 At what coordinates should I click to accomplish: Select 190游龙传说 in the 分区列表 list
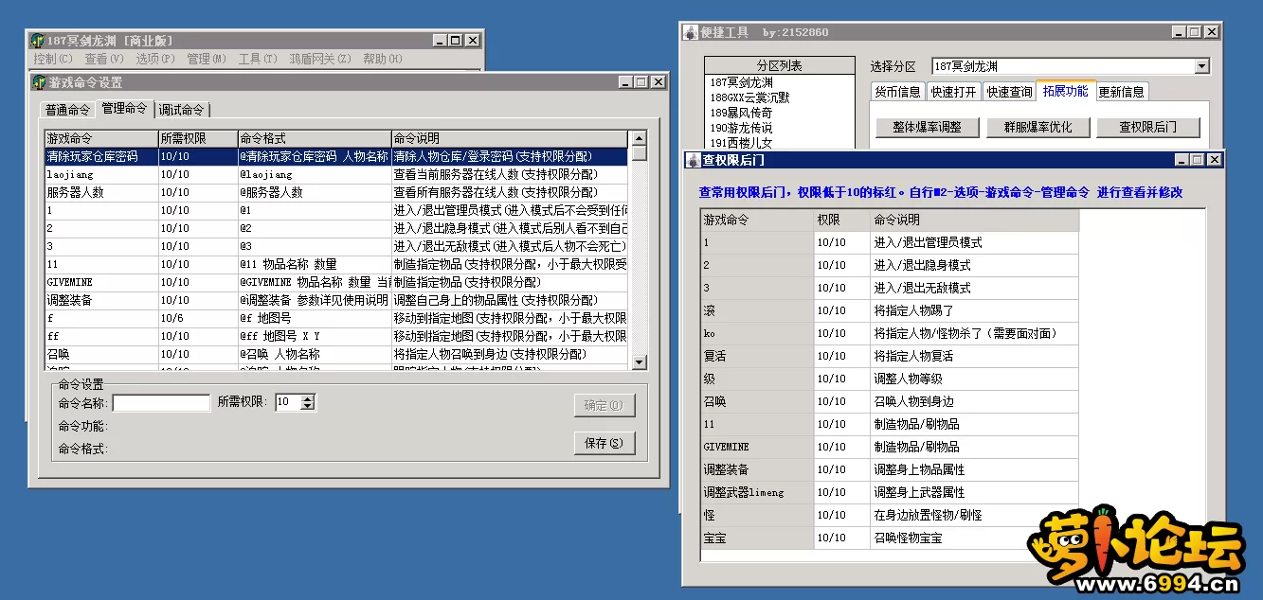tap(778, 128)
